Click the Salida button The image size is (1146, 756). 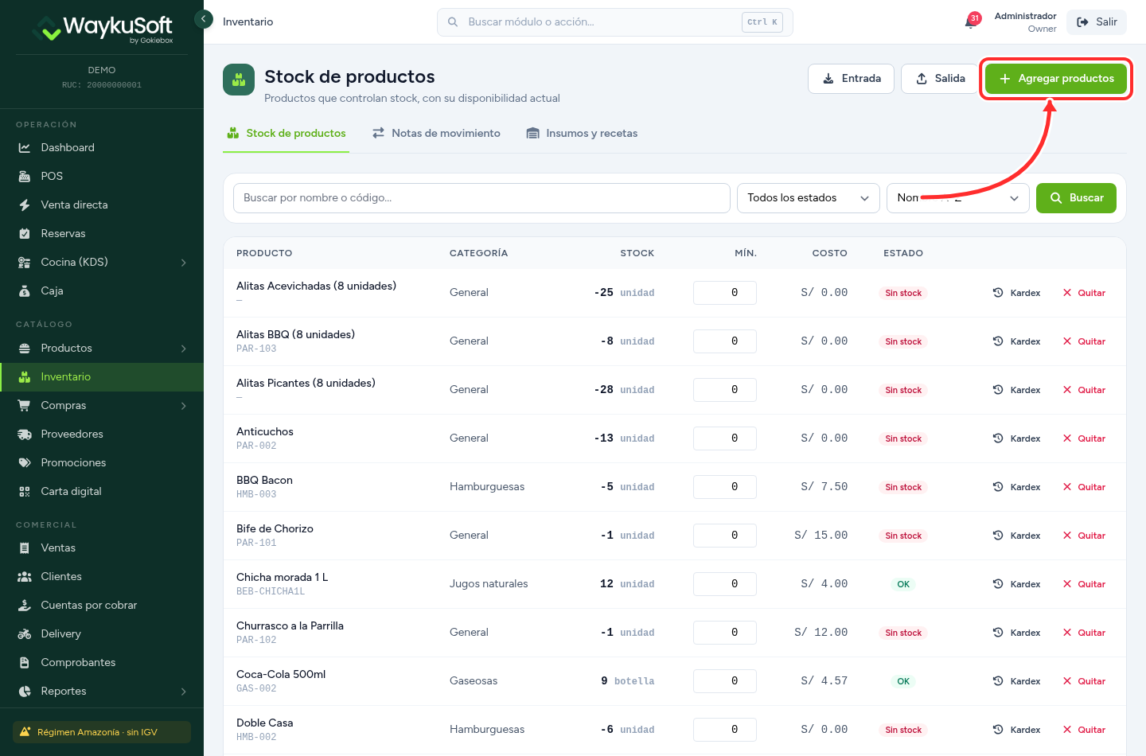(x=941, y=79)
